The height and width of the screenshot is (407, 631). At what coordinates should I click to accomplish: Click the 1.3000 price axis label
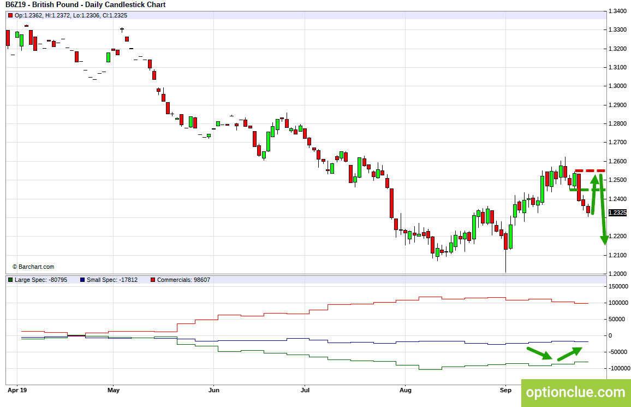click(617, 86)
